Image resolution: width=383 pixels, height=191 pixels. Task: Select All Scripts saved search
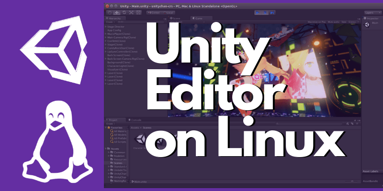click(118, 141)
